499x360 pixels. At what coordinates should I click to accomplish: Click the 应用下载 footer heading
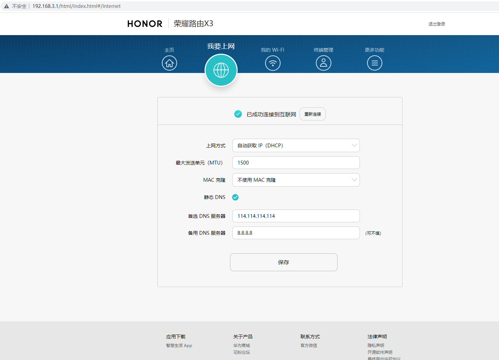click(x=176, y=337)
